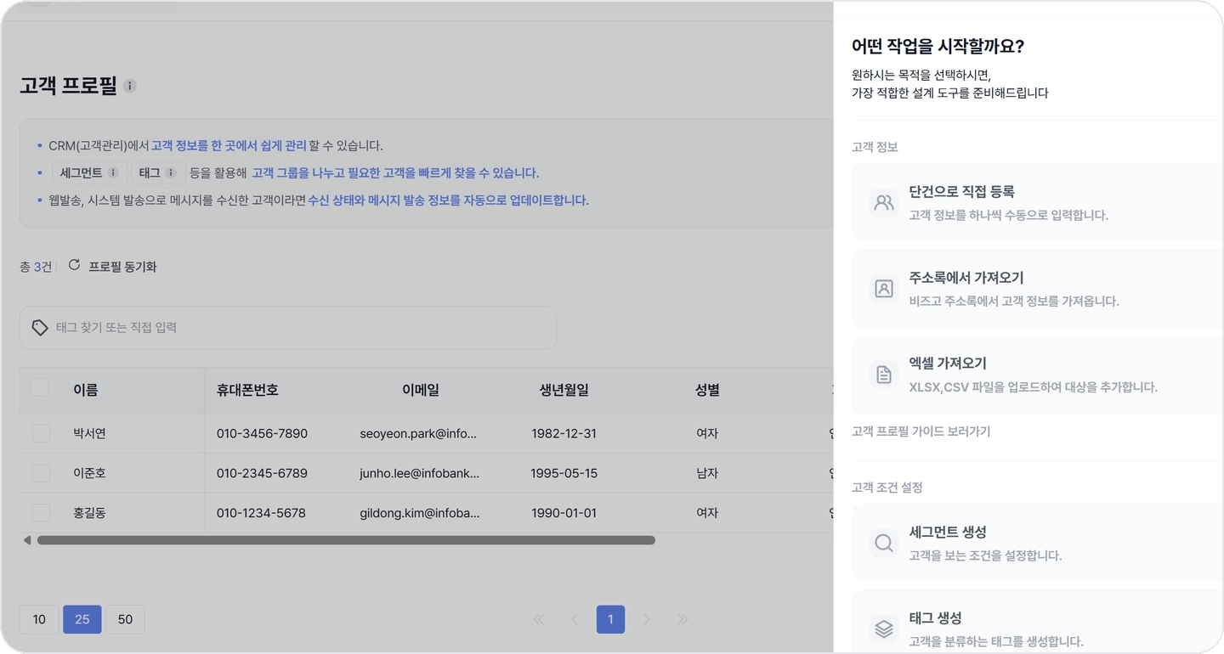1224x654 pixels.
Task: Check the row checkbox for 박서연
Action: [41, 433]
